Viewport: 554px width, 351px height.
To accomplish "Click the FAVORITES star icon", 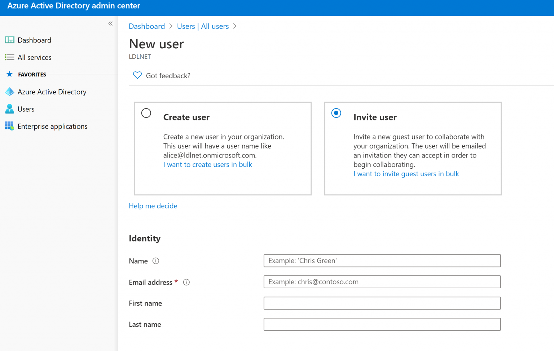I will click(x=10, y=74).
